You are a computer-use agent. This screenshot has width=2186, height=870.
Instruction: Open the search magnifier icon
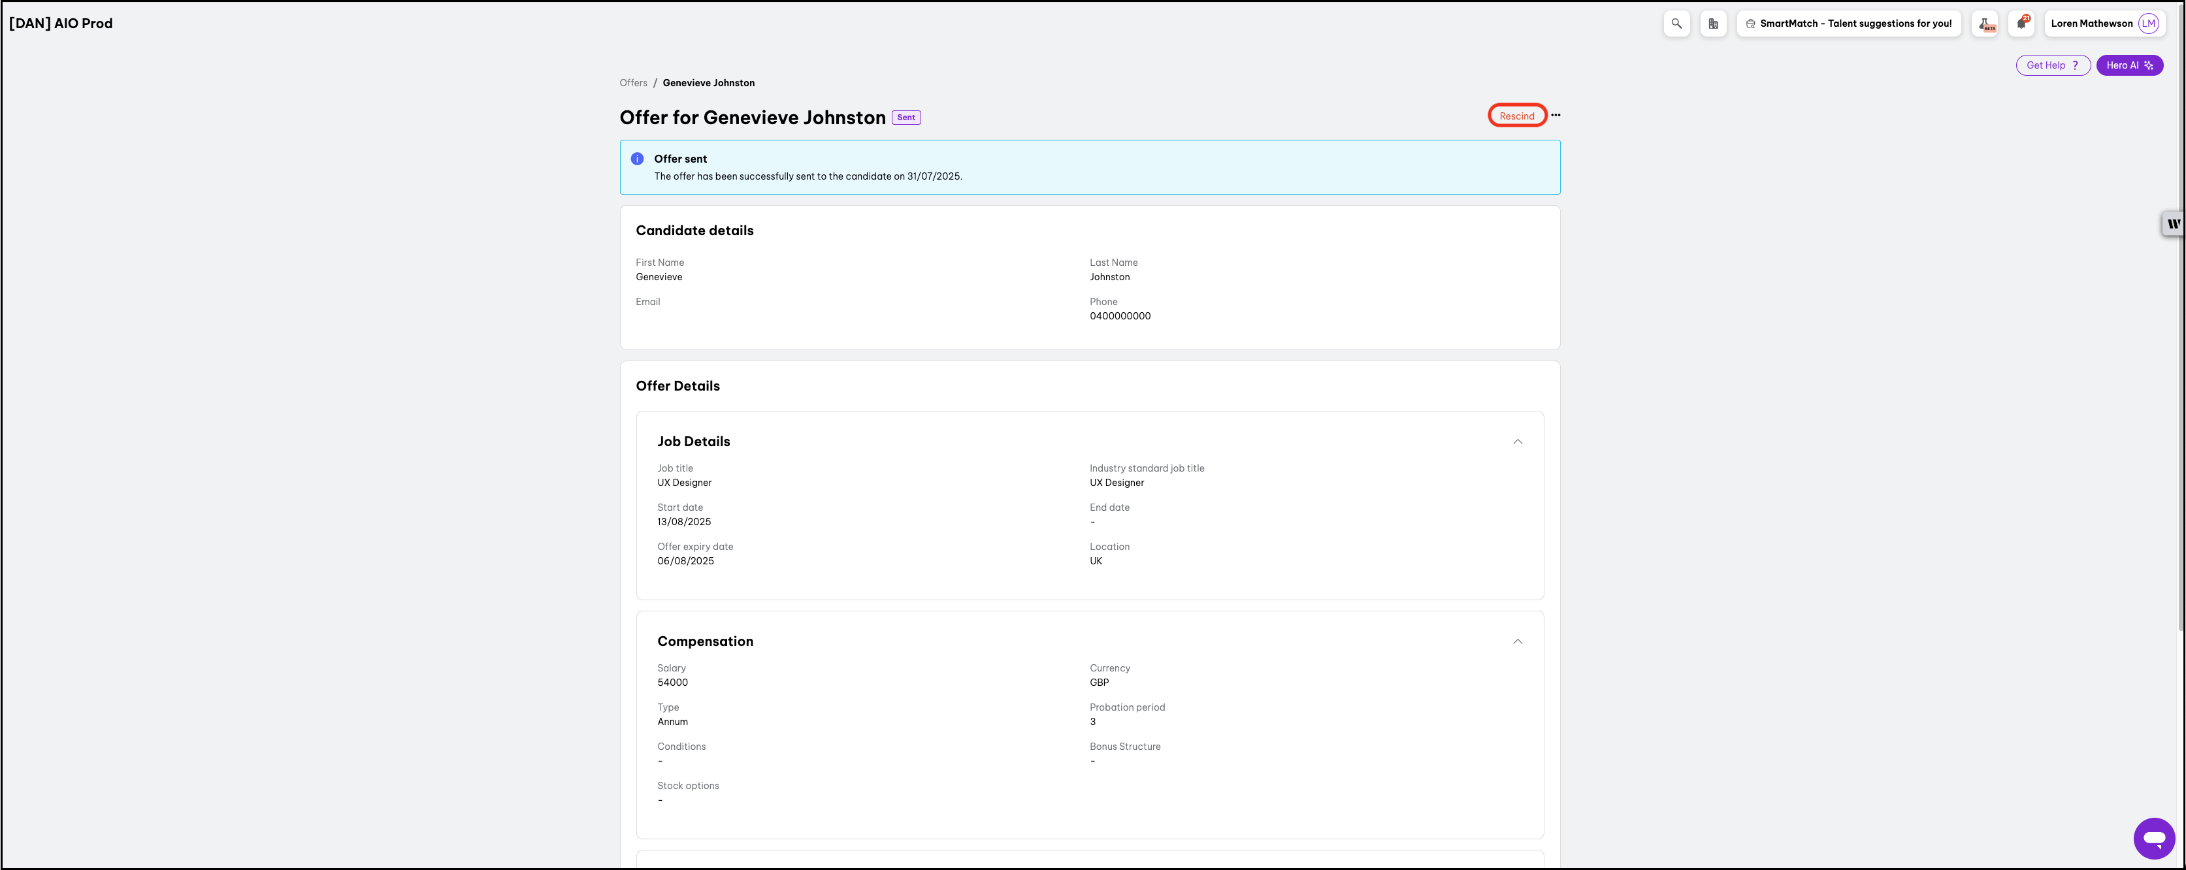tap(1676, 24)
